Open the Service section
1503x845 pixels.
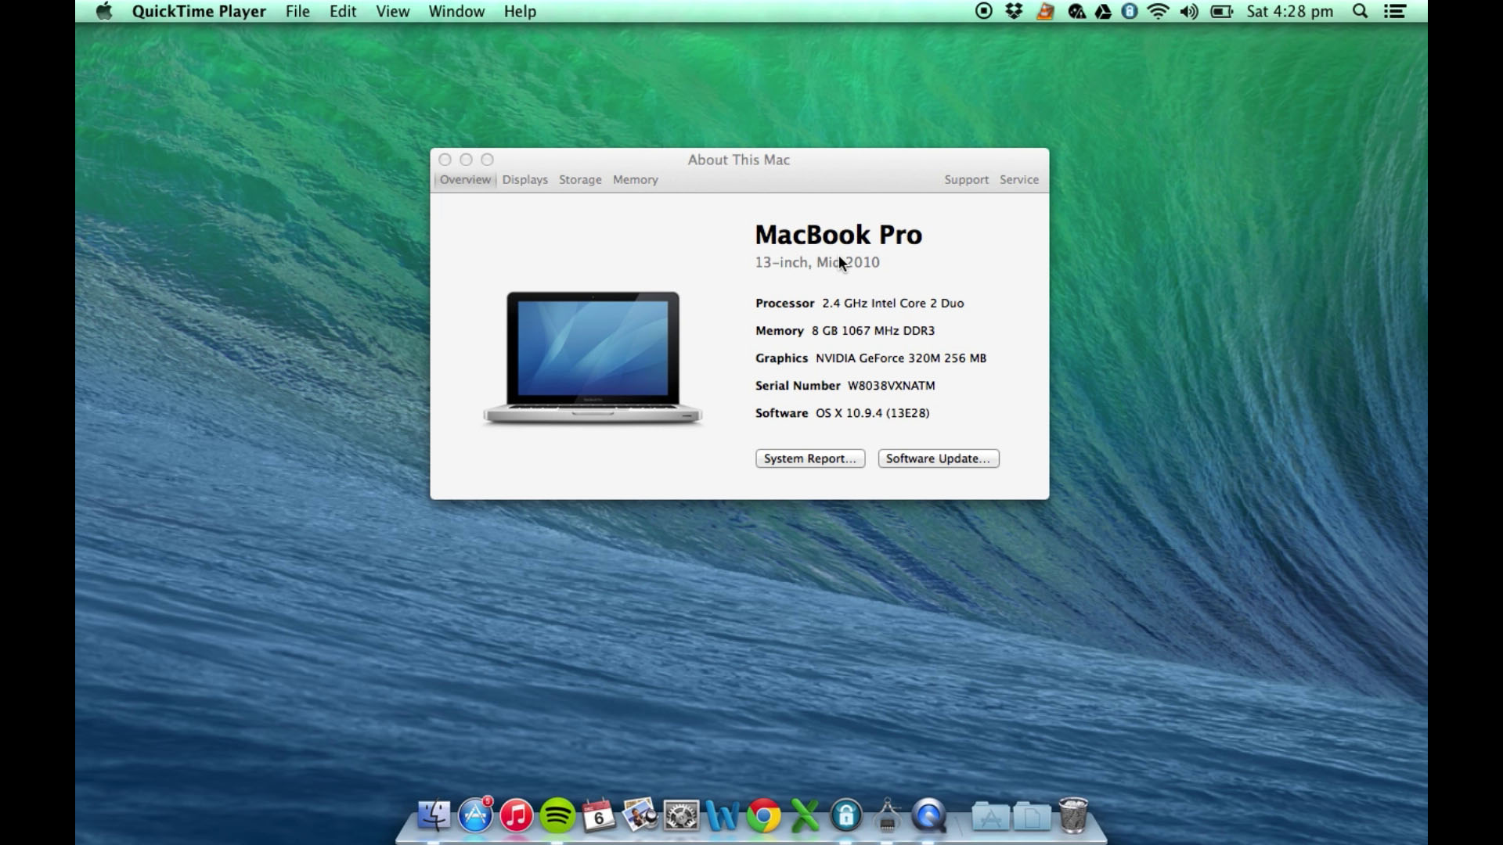click(x=1019, y=179)
